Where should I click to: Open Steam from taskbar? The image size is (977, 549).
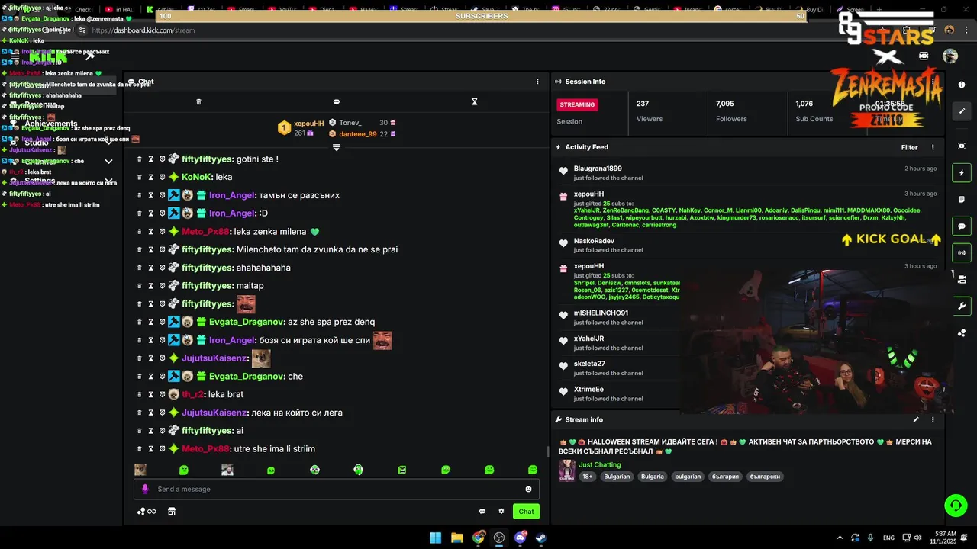coord(540,538)
